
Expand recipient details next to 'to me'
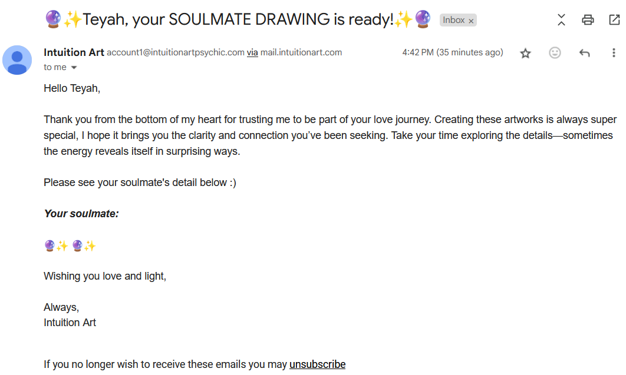[74, 67]
